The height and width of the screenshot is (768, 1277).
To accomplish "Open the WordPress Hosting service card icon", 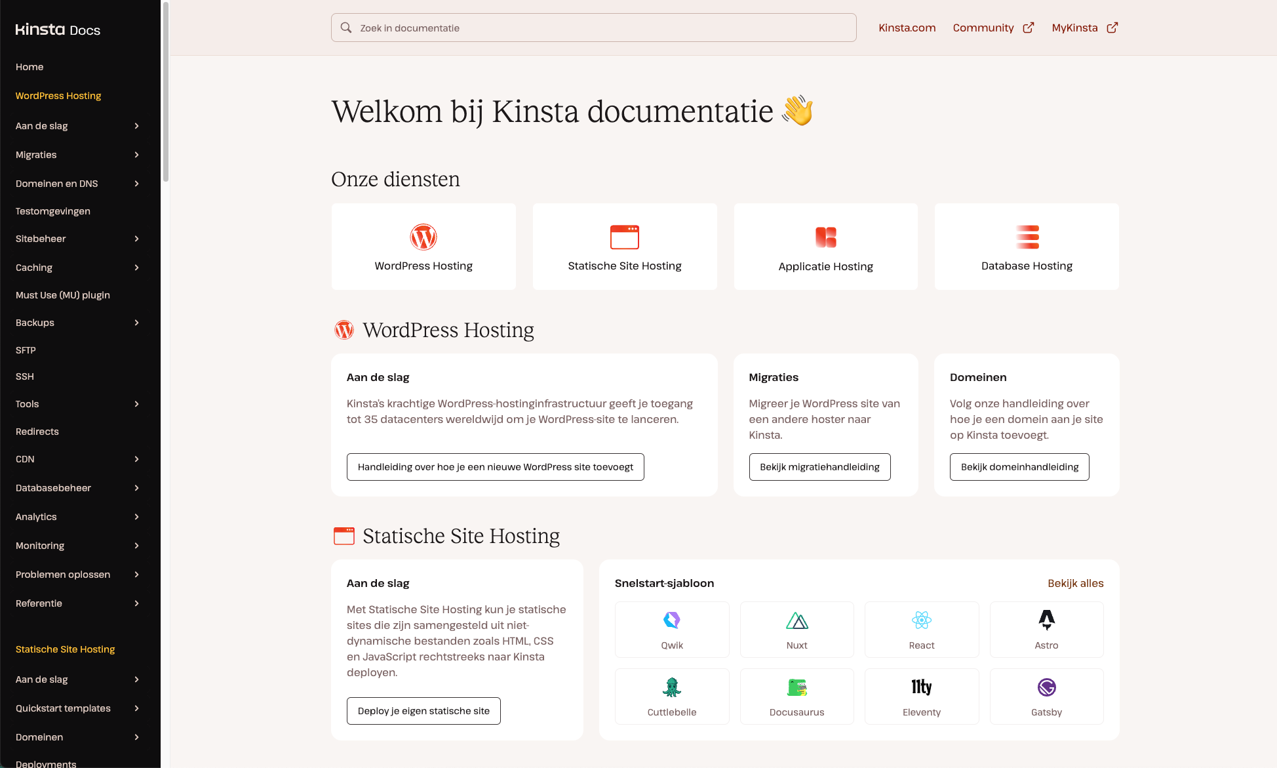I will 423,237.
